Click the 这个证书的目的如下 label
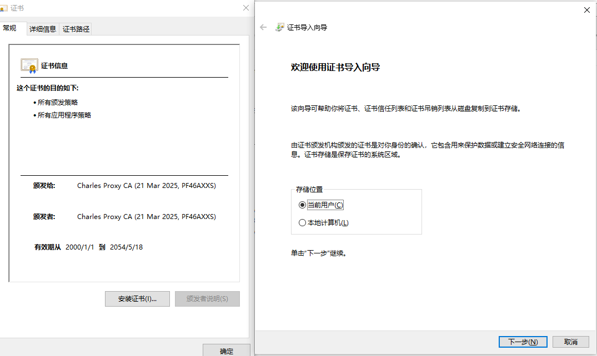 coord(48,88)
